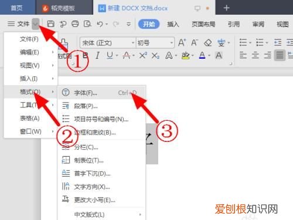Screen dimensions: 293x220
Task: Switch to the 审阅 ribbon tab
Action: click(258, 24)
